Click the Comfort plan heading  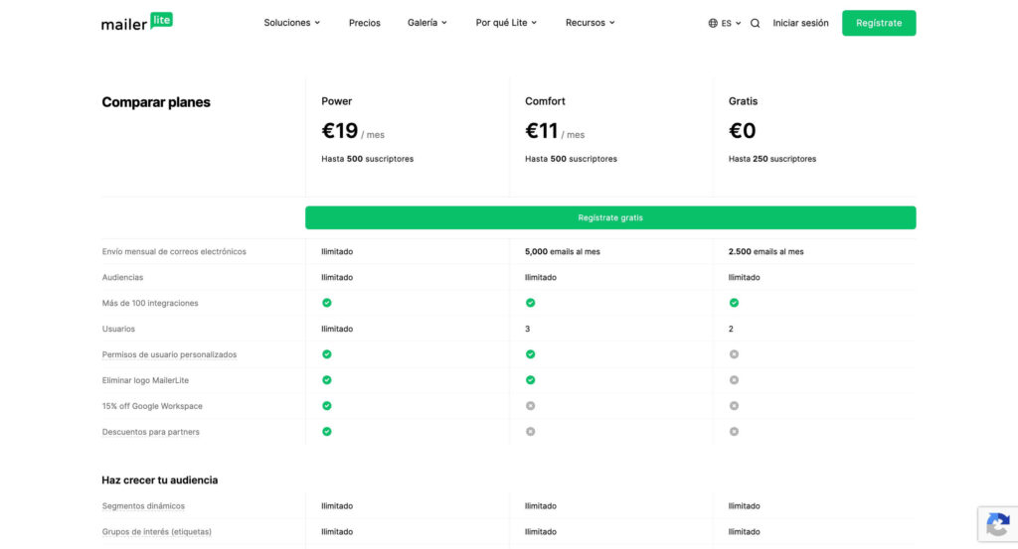545,101
